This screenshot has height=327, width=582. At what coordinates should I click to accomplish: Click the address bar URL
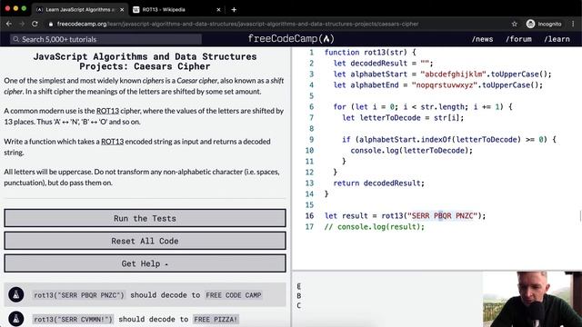pyautogui.click(x=237, y=24)
